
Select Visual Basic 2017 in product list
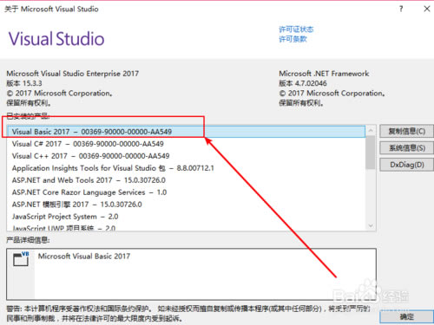pos(186,132)
